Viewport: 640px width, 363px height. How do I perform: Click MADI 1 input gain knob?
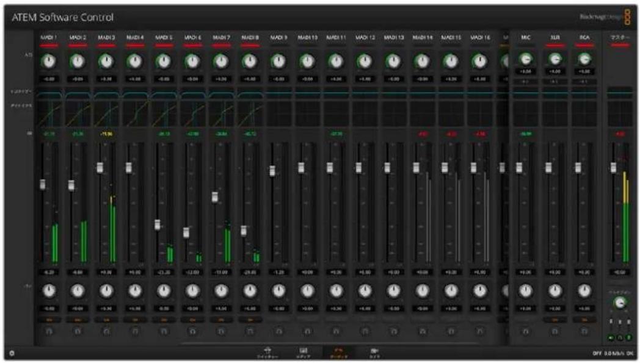coord(49,62)
